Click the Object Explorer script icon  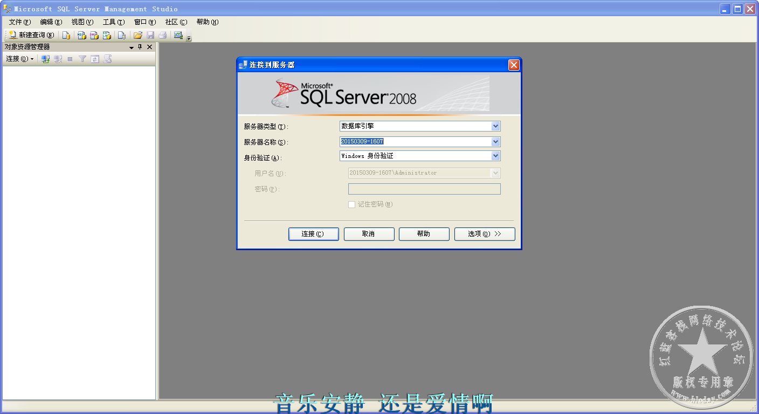(107, 59)
